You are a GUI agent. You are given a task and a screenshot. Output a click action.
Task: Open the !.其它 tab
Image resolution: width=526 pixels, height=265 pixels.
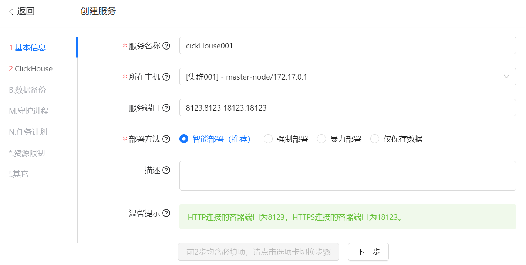pyautogui.click(x=18, y=174)
